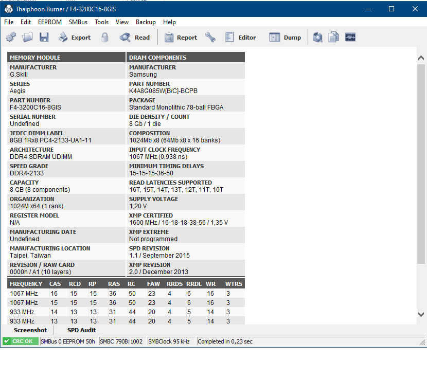Screen dimensions: 427x380
Task: Click the Taipei, Taiwan location value
Action: 30,256
